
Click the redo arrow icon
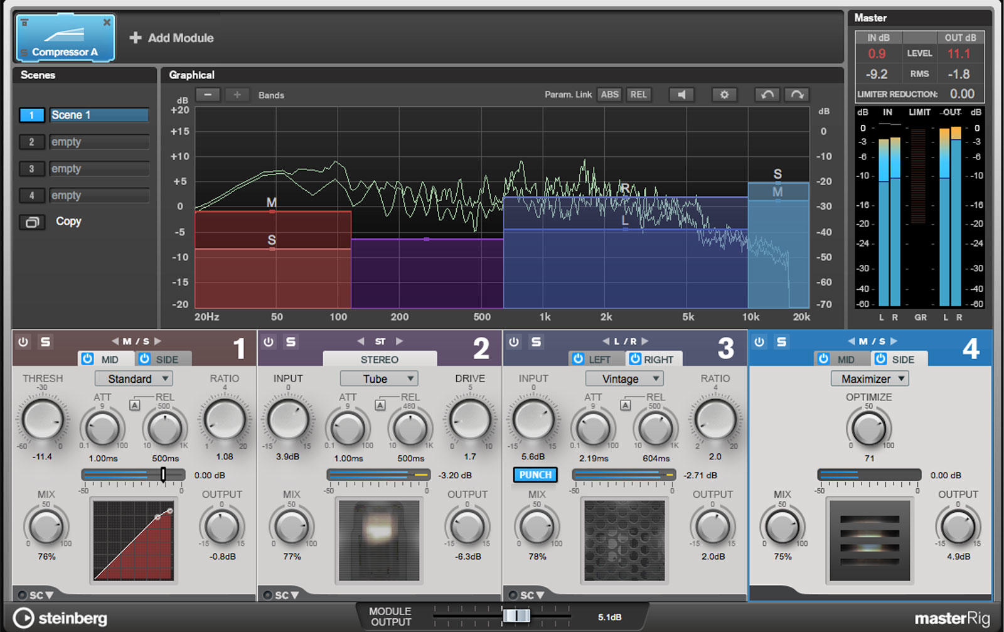pos(797,95)
